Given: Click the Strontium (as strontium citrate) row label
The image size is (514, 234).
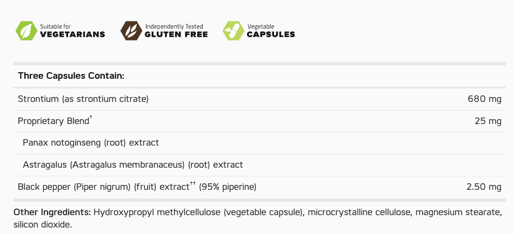Looking at the screenshot, I should 83,99.
